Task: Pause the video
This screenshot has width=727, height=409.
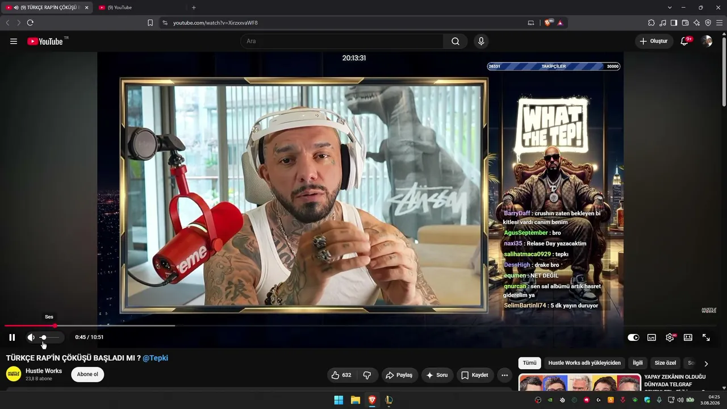Action: coord(12,337)
